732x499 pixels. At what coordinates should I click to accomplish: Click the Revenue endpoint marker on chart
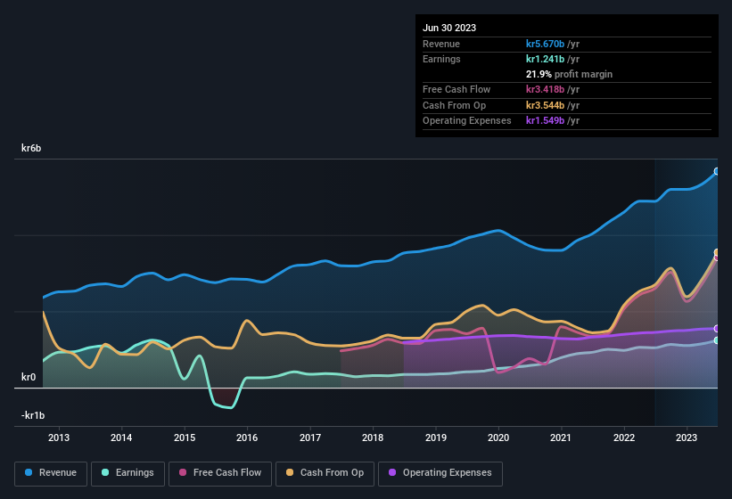coord(717,171)
